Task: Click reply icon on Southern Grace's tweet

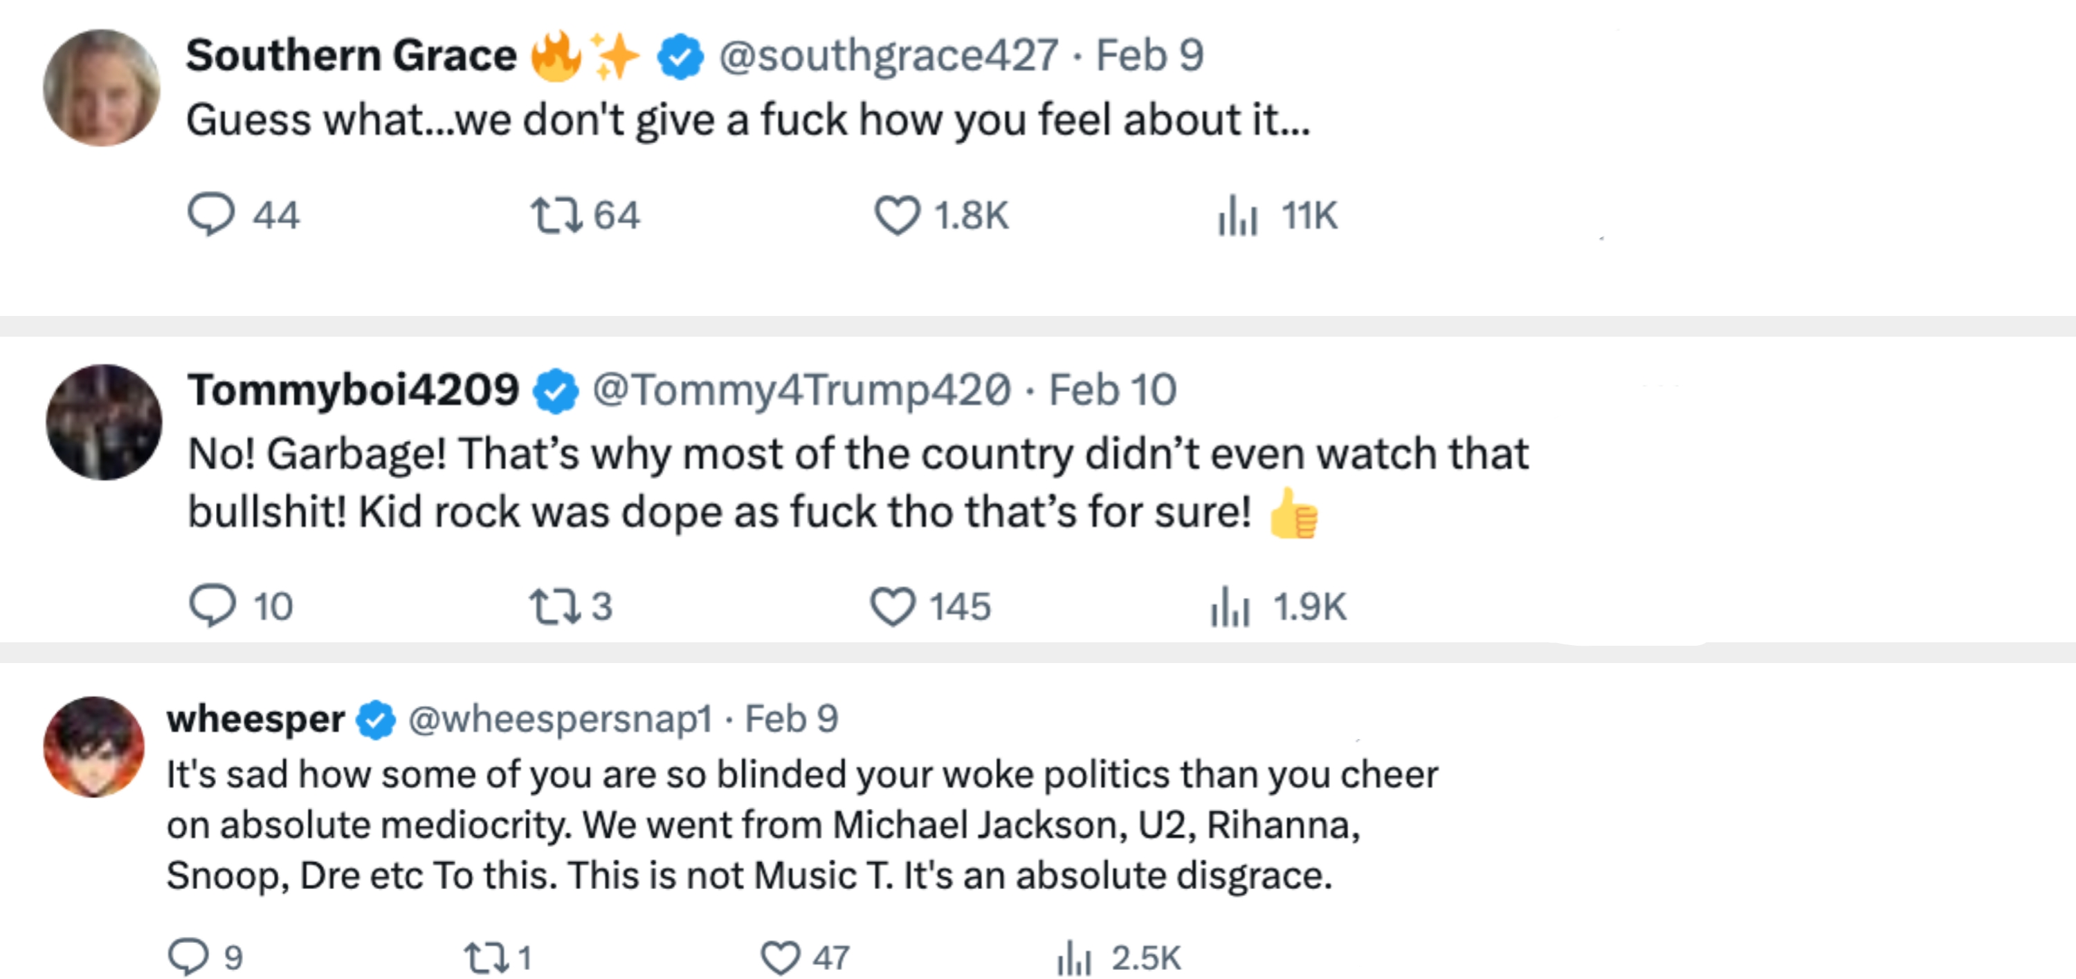Action: coord(211,214)
